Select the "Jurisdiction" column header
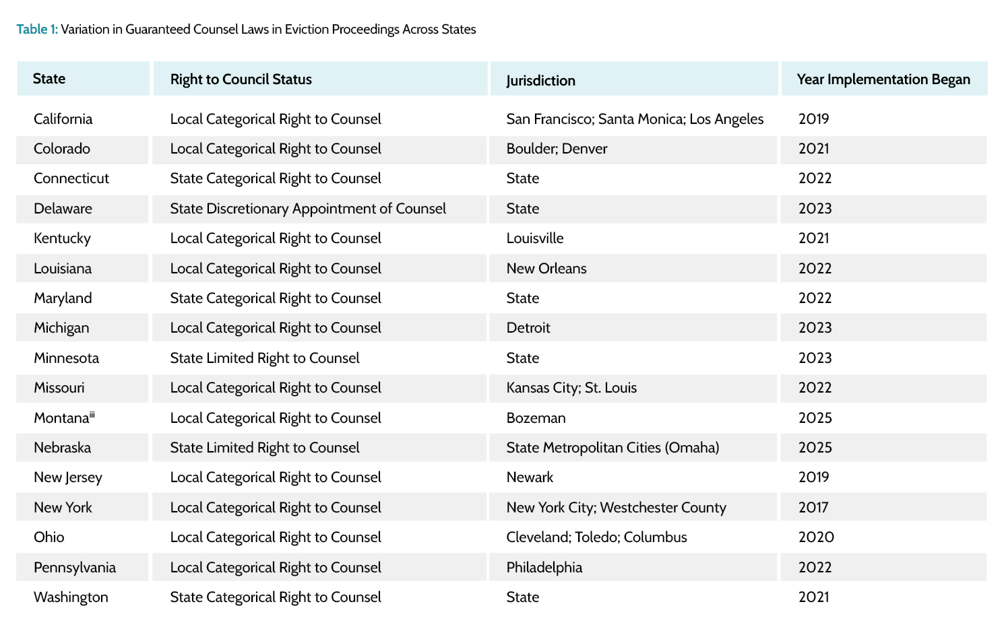 pos(540,81)
